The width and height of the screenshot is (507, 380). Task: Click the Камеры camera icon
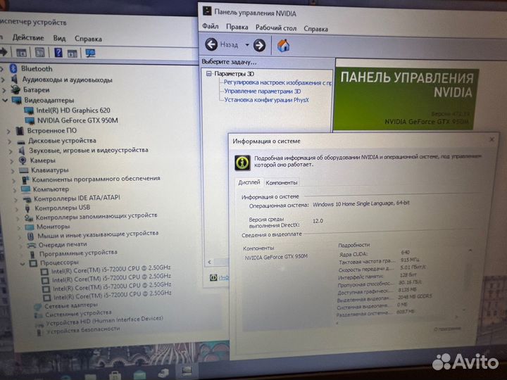23,160
